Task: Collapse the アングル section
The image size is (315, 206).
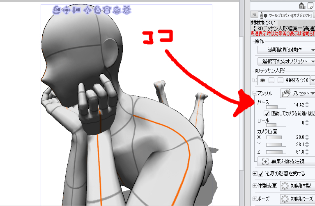Action: [x=255, y=93]
